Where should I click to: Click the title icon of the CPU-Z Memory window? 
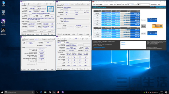tap(21, 37)
